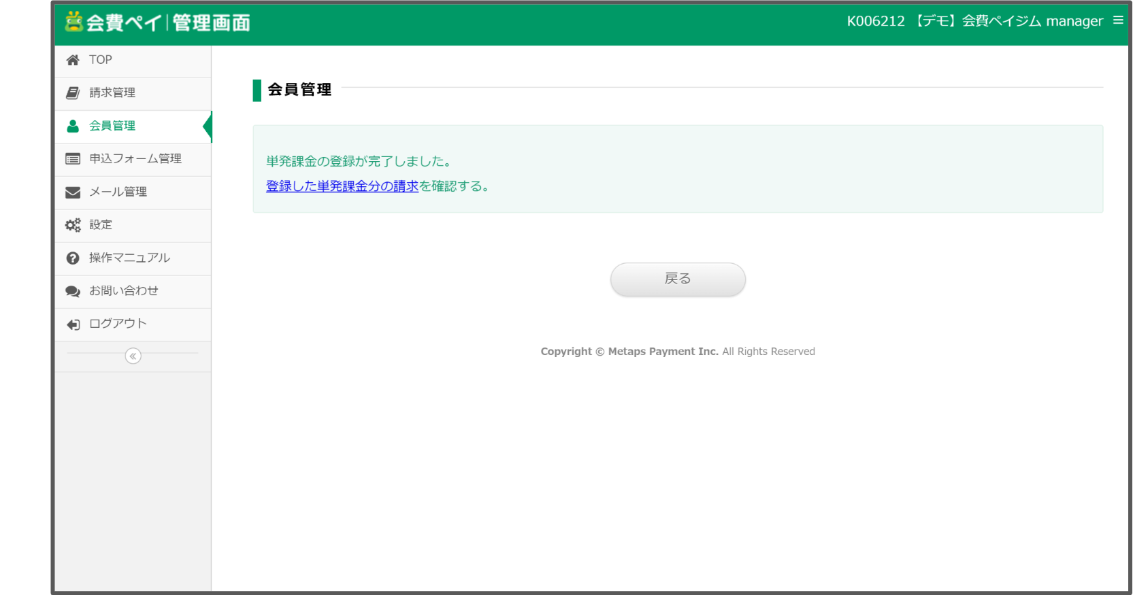Click the logout arrow icon
Viewport: 1133px width, 595px height.
73,324
